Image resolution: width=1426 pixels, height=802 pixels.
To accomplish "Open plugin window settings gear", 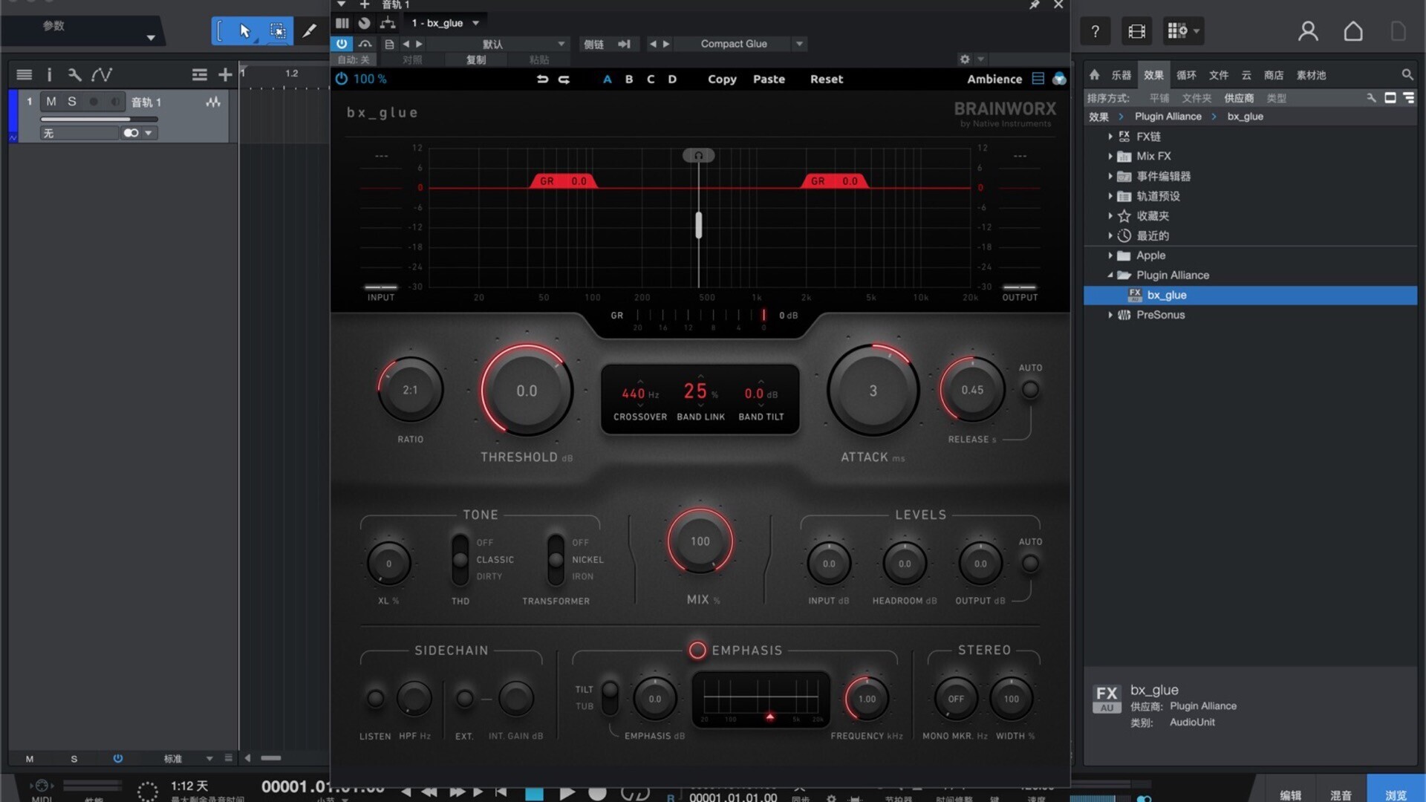I will [964, 59].
